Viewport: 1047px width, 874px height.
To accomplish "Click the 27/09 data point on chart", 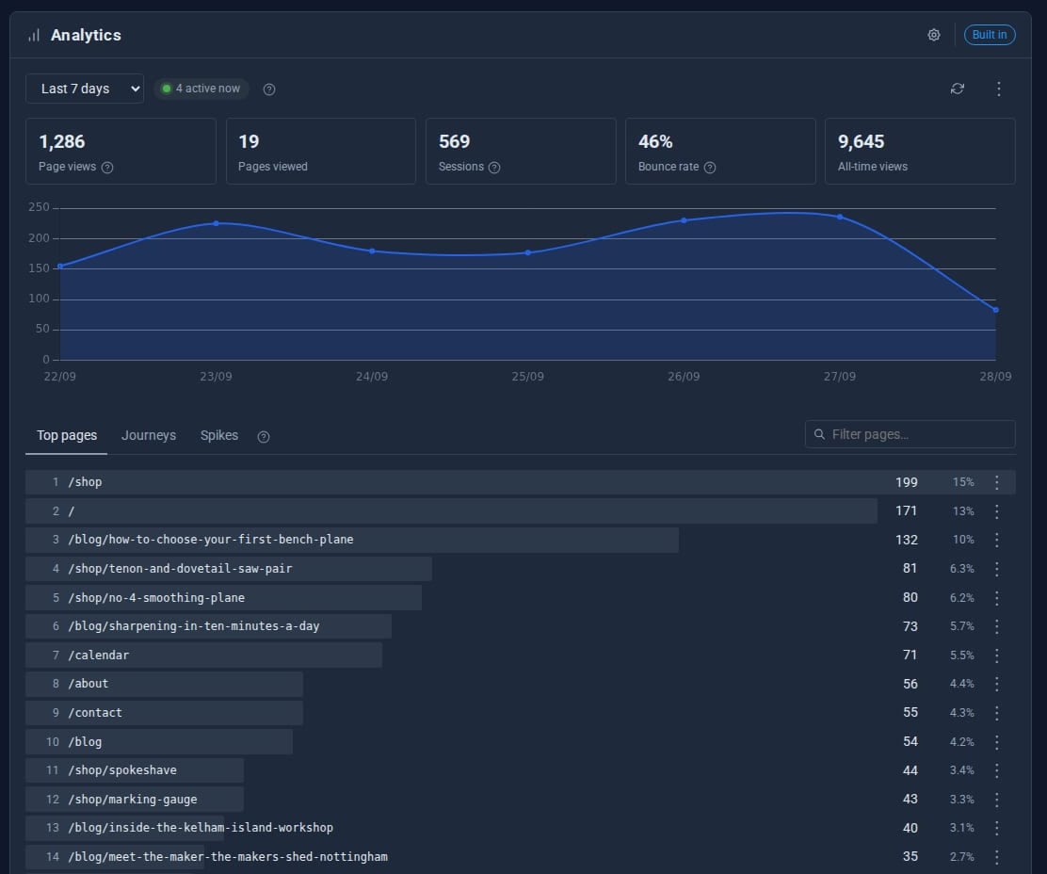I will [840, 217].
